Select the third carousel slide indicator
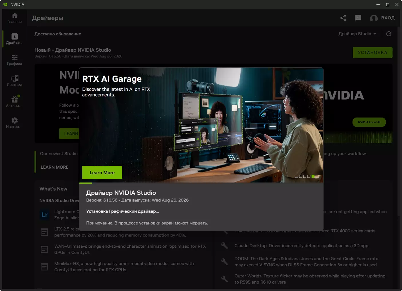 coord(305,176)
